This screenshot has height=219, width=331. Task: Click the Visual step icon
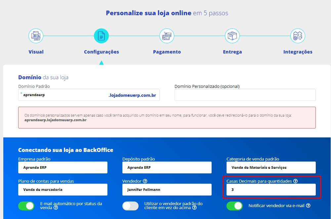pos(36,36)
